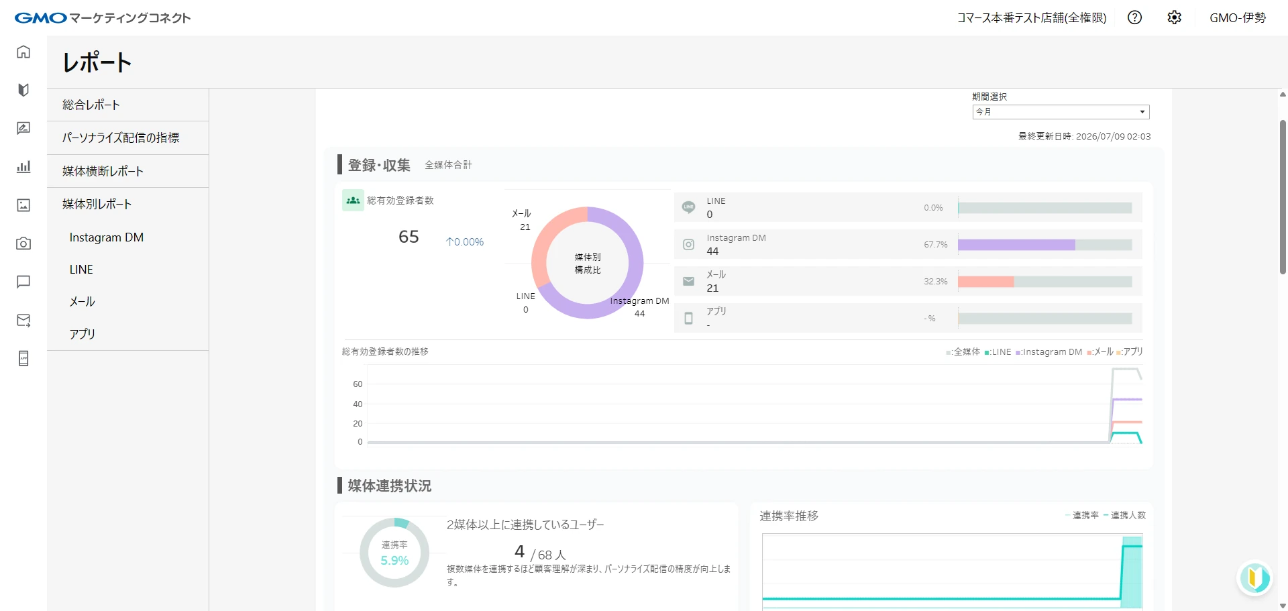Open the camera sidebar icon

23,243
